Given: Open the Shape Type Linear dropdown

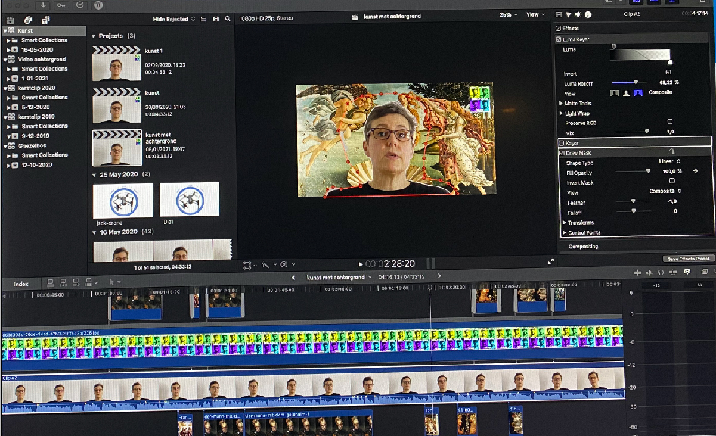Looking at the screenshot, I should (x=669, y=162).
